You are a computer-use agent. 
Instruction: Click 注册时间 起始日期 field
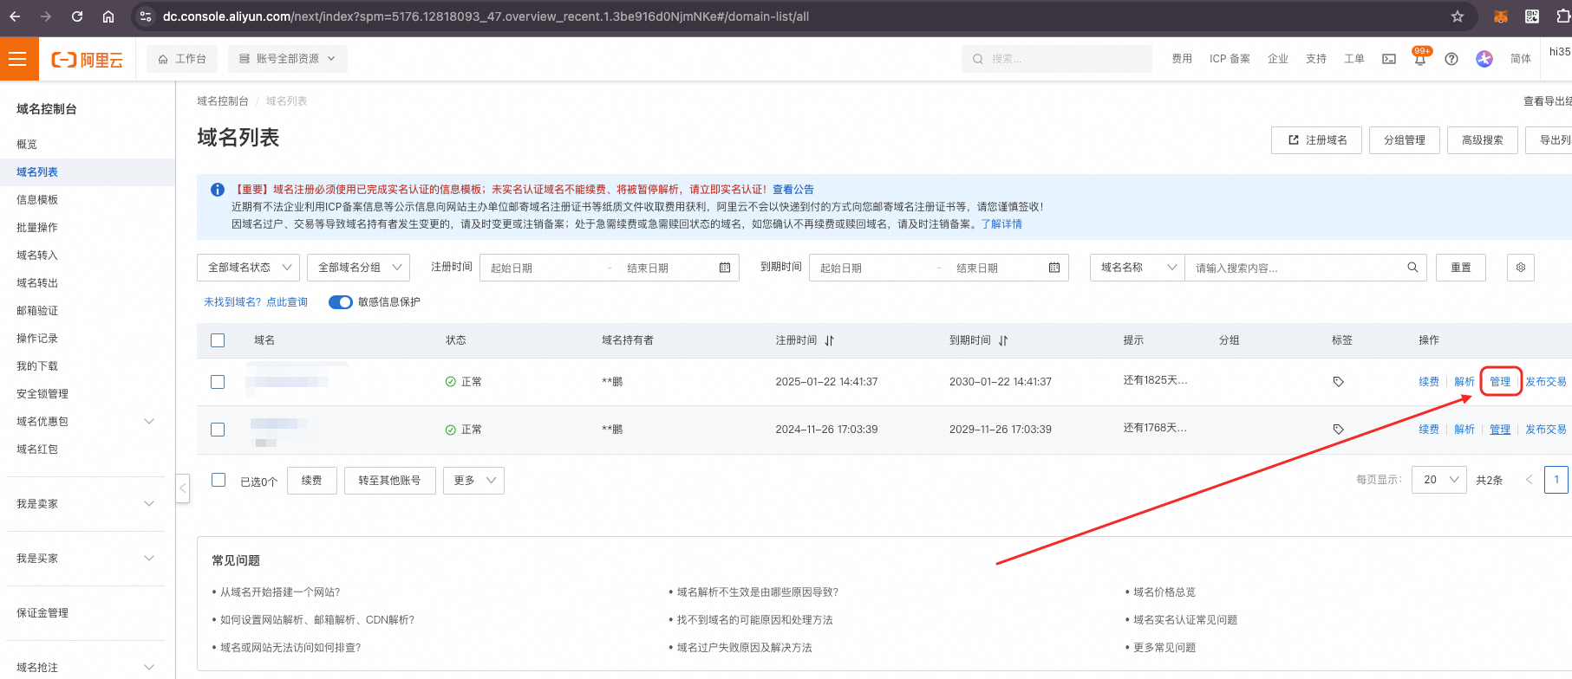[x=545, y=268]
